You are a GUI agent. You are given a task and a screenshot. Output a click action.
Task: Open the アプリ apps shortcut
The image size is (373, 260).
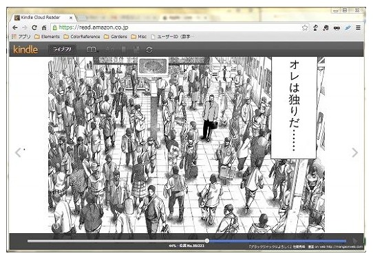click(x=21, y=36)
